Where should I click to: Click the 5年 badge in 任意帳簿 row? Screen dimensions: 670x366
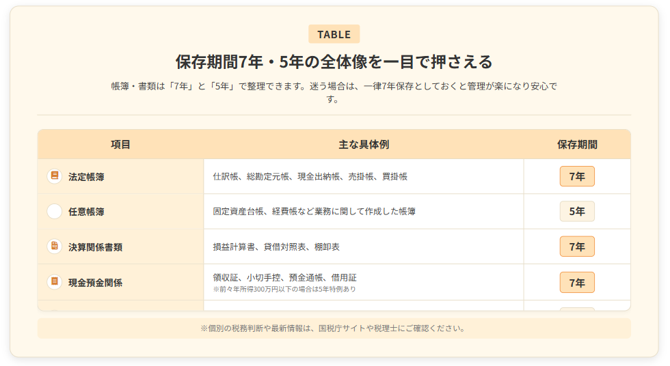point(577,212)
